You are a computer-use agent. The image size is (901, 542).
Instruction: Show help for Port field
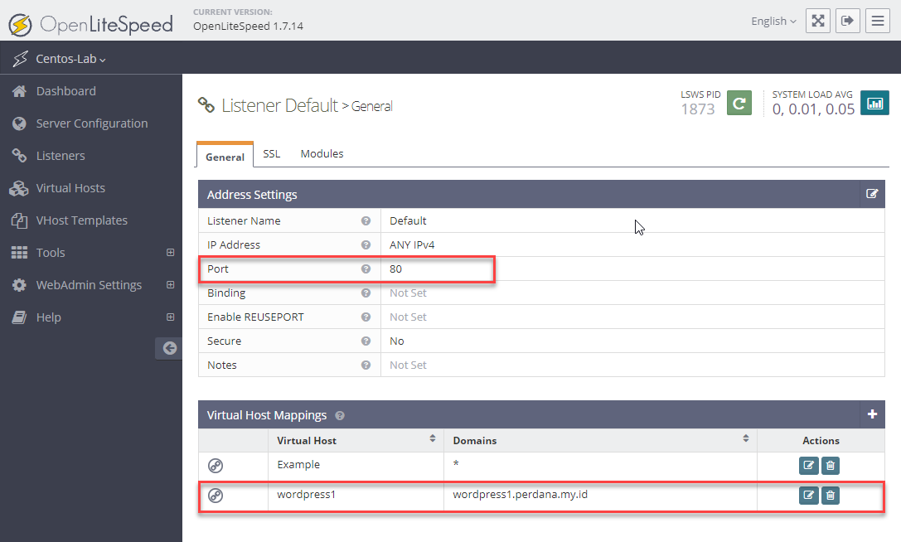(366, 269)
